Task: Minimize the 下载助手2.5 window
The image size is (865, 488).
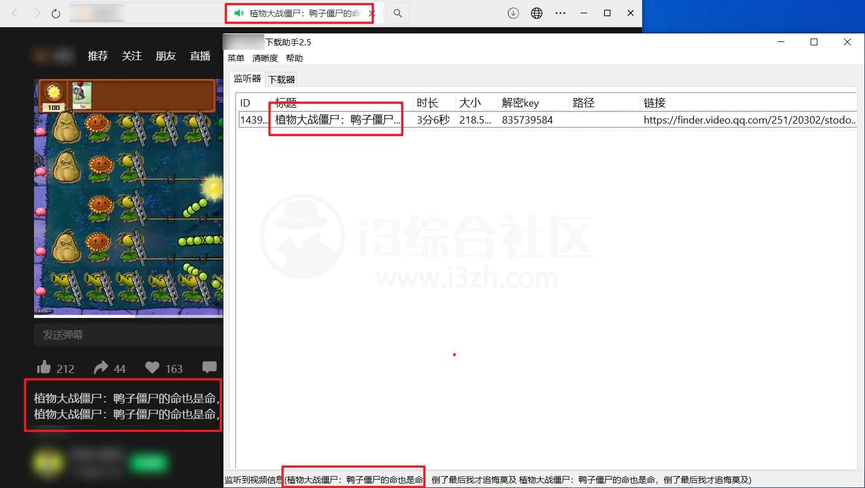Action: pos(781,42)
